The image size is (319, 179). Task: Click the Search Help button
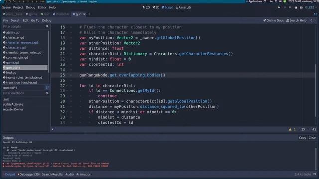click(296, 20)
